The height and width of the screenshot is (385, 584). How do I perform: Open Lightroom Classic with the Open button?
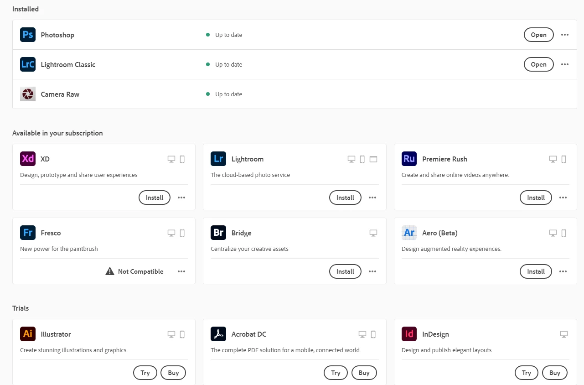pyautogui.click(x=538, y=64)
